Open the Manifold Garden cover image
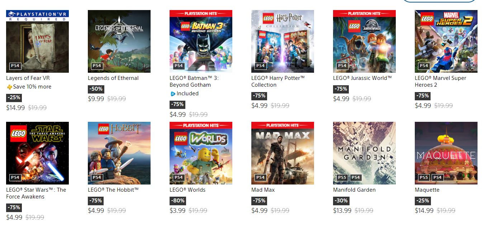The height and width of the screenshot is (230, 489). (x=364, y=153)
